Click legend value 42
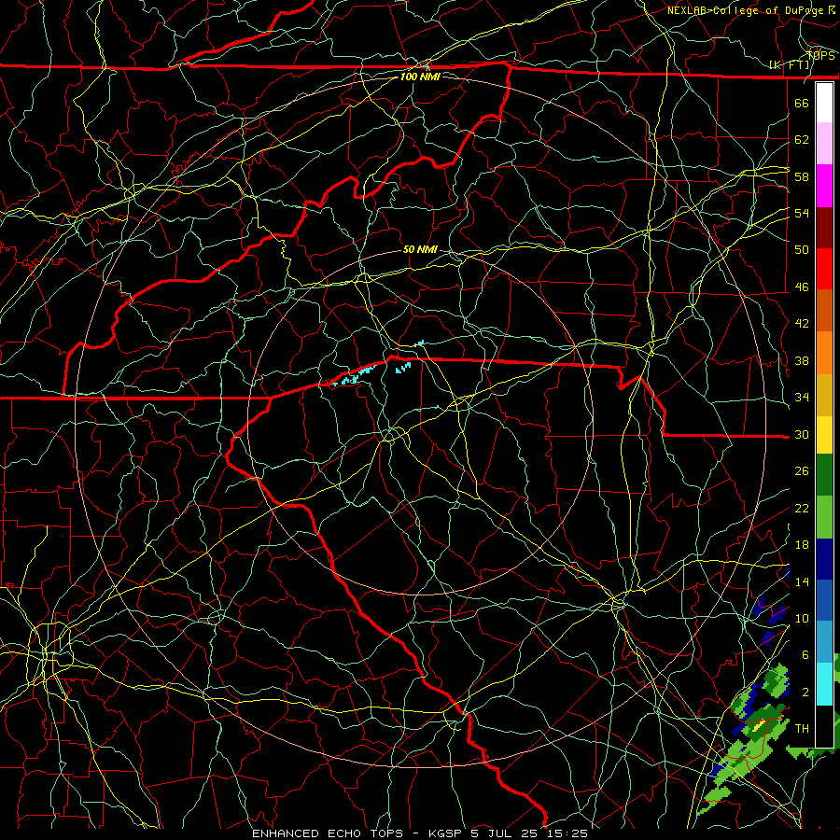 802,324
